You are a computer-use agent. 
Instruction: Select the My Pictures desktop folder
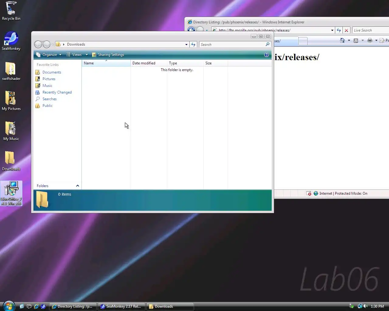(x=11, y=101)
